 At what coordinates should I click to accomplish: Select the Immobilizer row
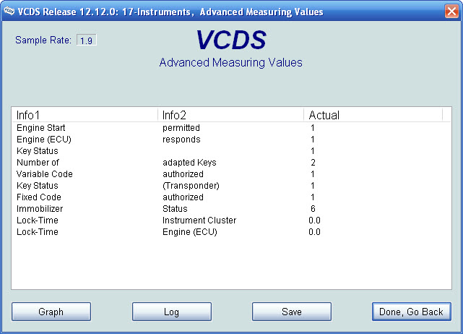(231, 209)
